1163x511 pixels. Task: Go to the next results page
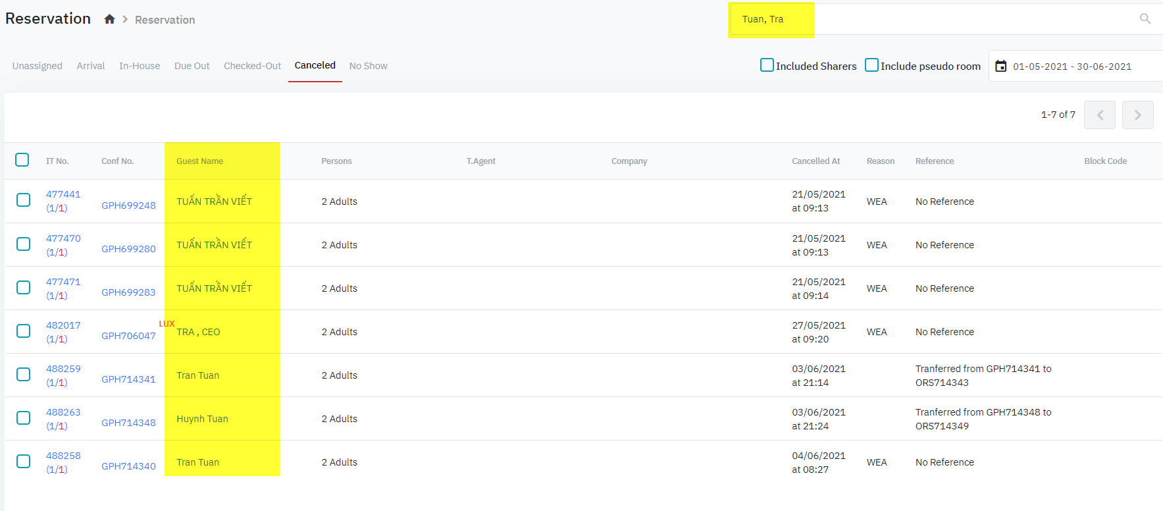pyautogui.click(x=1137, y=115)
